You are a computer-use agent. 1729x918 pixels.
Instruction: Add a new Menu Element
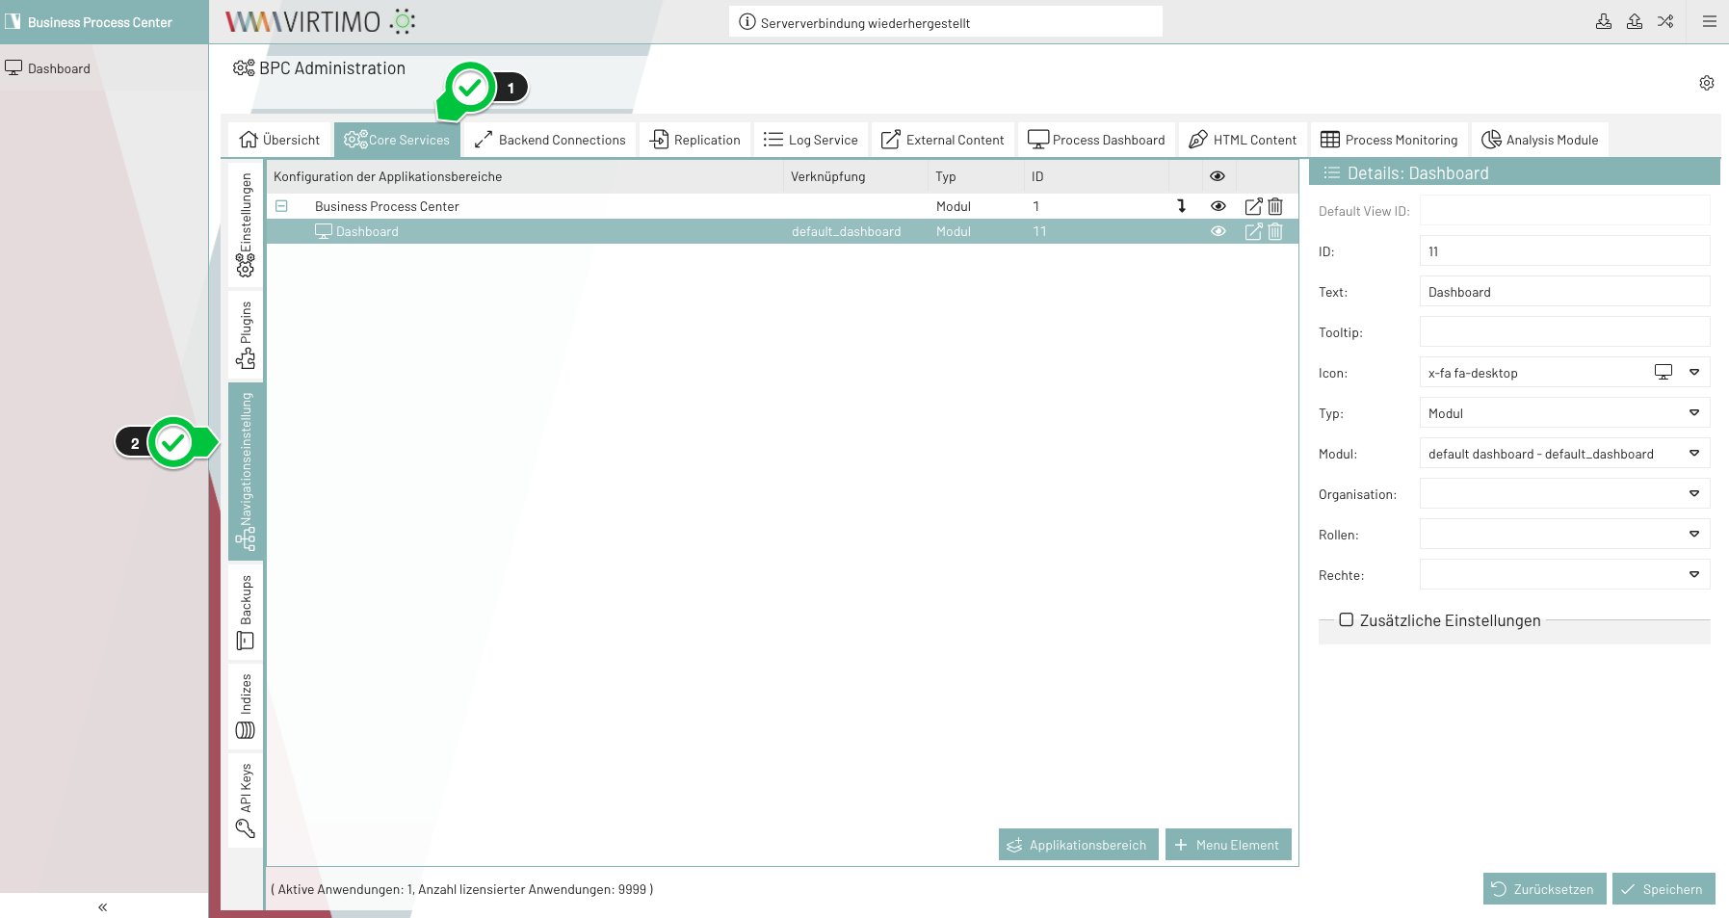[1227, 845]
